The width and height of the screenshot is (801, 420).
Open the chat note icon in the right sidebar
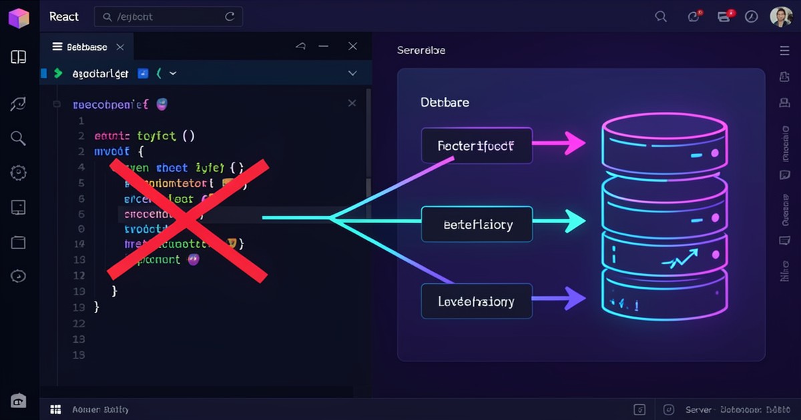coord(784,175)
